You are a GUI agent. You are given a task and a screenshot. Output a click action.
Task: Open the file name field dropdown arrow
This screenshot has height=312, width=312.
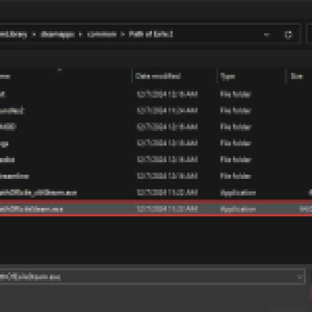[x=299, y=276]
